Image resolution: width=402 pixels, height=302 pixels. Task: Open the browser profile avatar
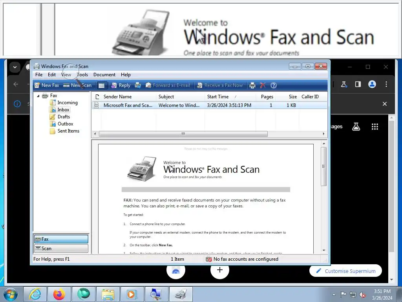372,84
